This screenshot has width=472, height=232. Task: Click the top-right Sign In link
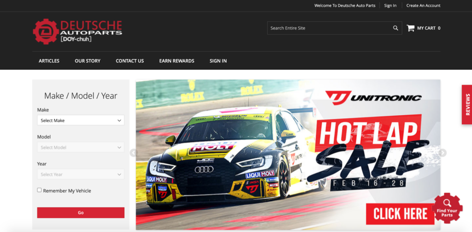[x=390, y=6]
